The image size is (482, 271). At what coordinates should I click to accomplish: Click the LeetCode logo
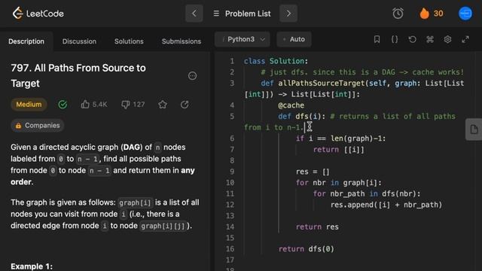(x=38, y=14)
